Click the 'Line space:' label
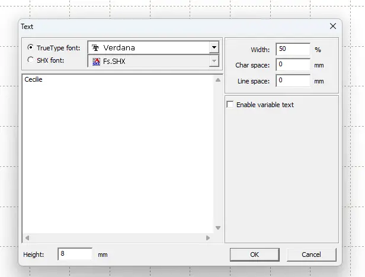This screenshot has height=277, width=365. pos(254,81)
